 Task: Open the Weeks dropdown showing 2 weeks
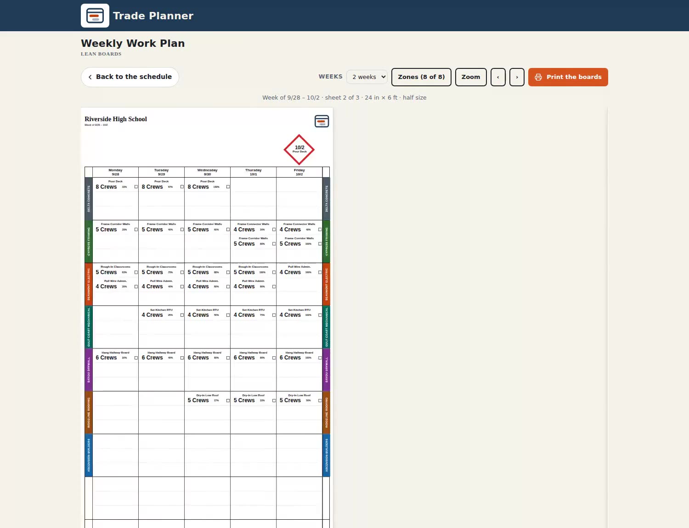(367, 77)
